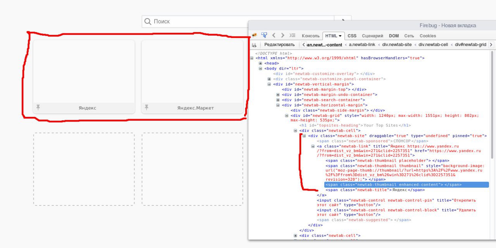Collapse the newtab-site div node
This screenshot has height=248, width=496.
[304, 136]
